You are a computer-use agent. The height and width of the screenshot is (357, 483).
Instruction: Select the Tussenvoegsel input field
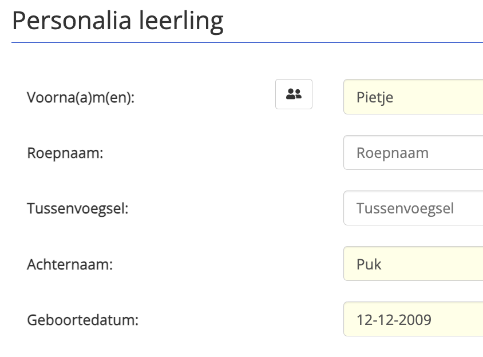pyautogui.click(x=413, y=208)
